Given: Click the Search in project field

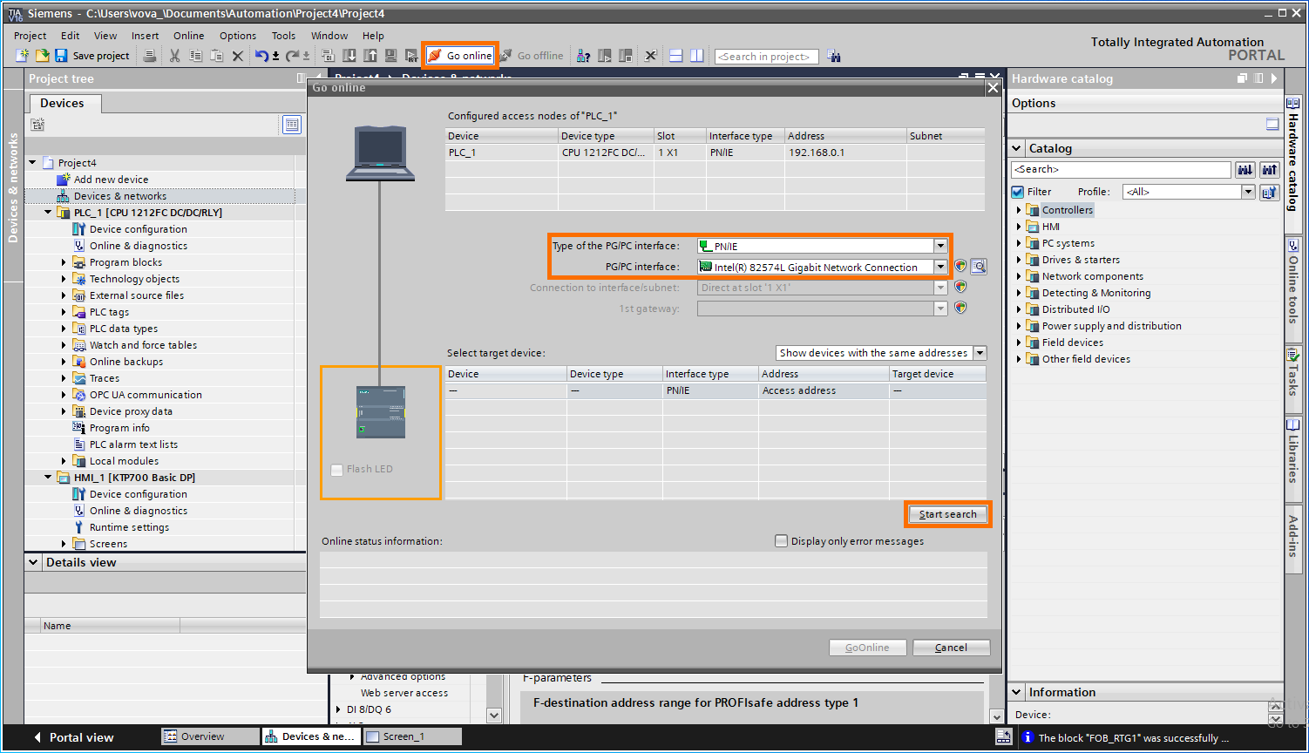Looking at the screenshot, I should [766, 57].
